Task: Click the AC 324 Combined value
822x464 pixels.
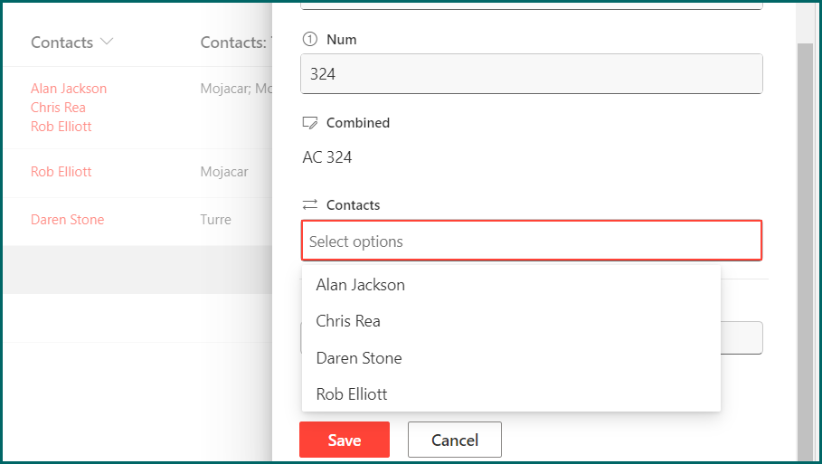Action: (327, 157)
